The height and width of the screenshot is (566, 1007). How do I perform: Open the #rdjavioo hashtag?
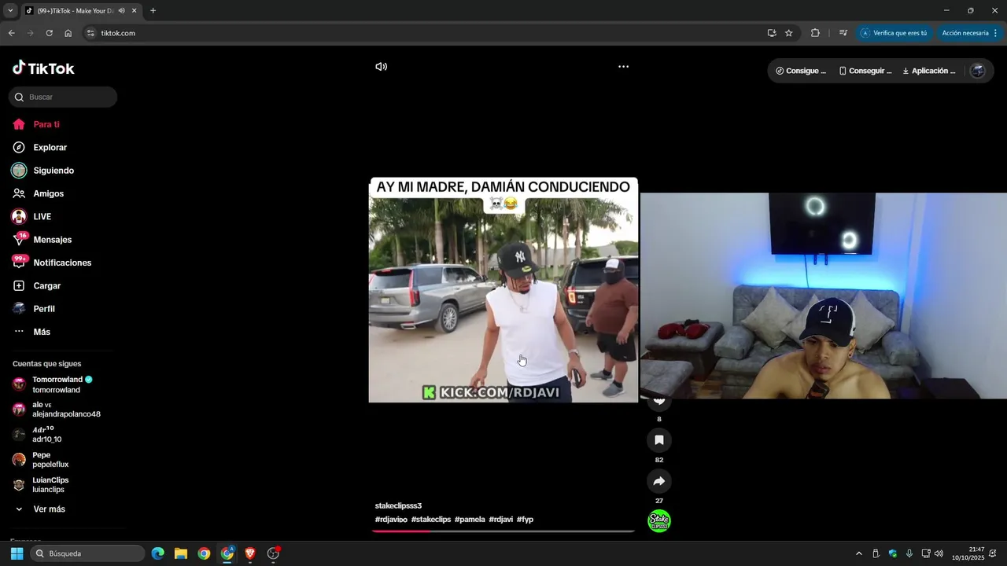click(391, 520)
